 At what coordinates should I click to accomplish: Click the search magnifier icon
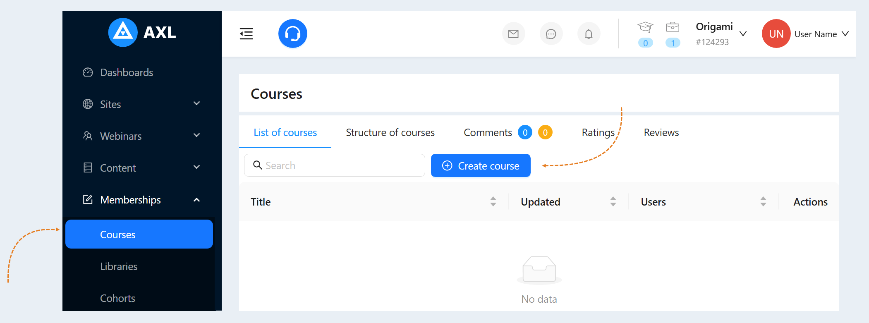pos(257,165)
